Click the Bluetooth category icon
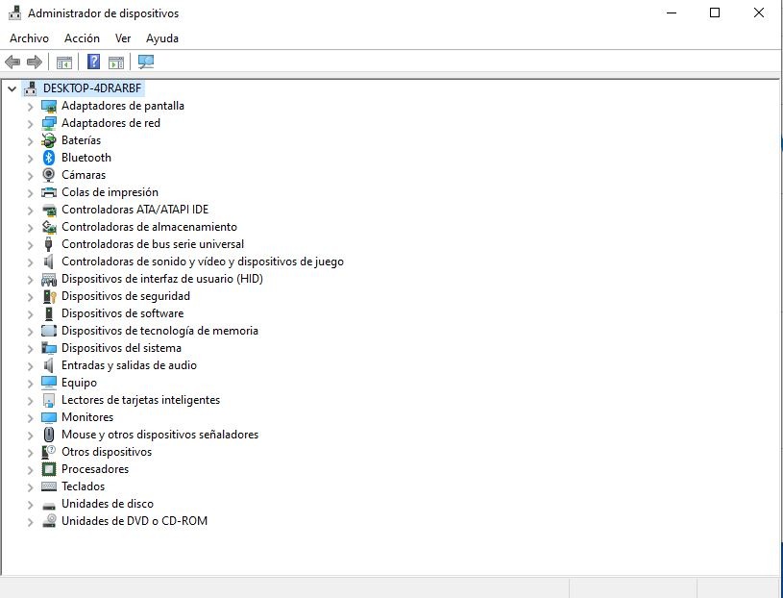The image size is (783, 598). [x=48, y=158]
